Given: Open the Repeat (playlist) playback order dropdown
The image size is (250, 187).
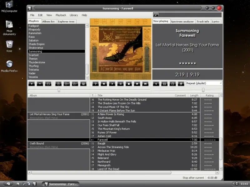Looking at the screenshot, I should (204, 83).
